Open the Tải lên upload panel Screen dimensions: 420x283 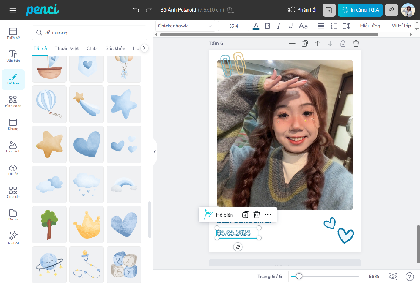coord(13,170)
